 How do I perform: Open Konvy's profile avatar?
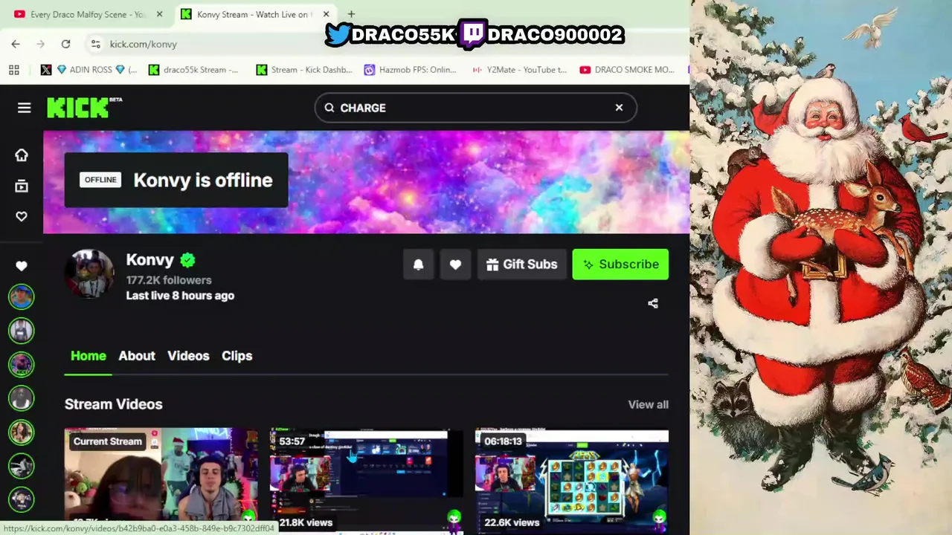pyautogui.click(x=89, y=273)
